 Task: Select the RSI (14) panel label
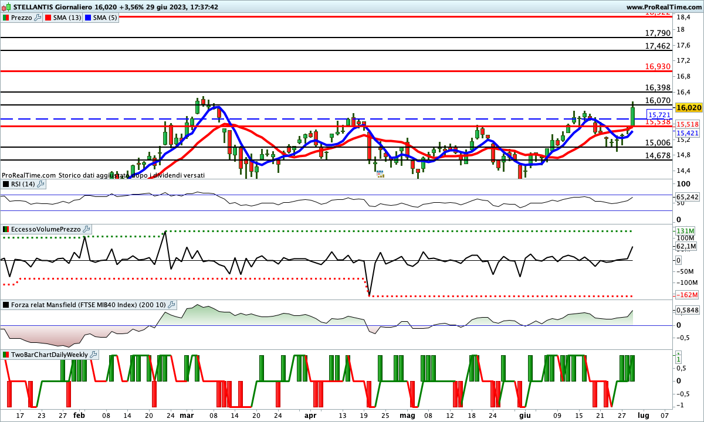click(x=23, y=184)
